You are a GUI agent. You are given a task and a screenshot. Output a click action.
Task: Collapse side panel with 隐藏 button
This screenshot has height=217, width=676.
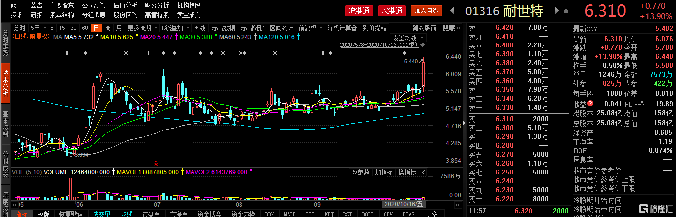point(452,28)
